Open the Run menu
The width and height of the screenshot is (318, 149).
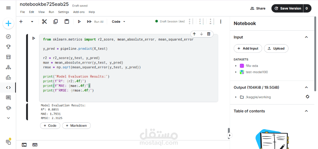pos(51,12)
